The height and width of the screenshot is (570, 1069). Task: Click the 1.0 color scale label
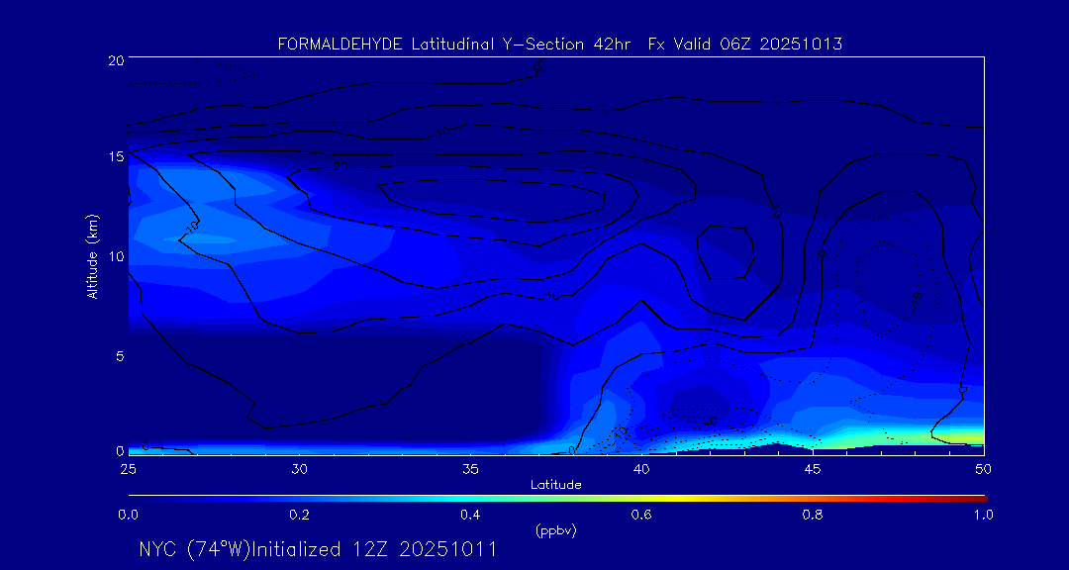click(x=983, y=516)
